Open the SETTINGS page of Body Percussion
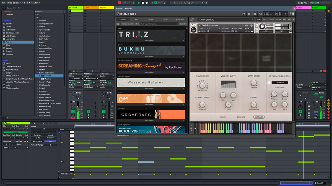This screenshot has height=186, width=332. click(259, 117)
